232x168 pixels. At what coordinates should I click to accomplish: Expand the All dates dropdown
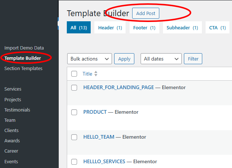[x=161, y=59]
